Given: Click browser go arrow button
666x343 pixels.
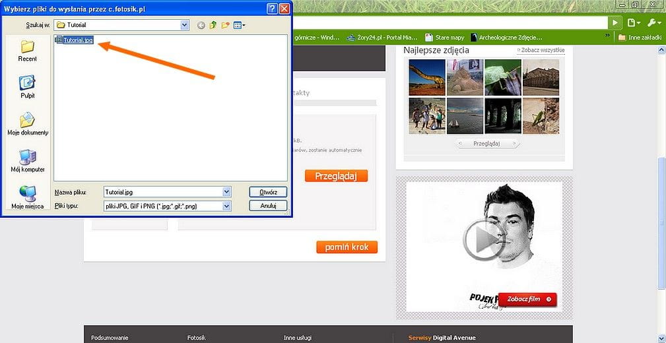Looking at the screenshot, I should (615, 23).
